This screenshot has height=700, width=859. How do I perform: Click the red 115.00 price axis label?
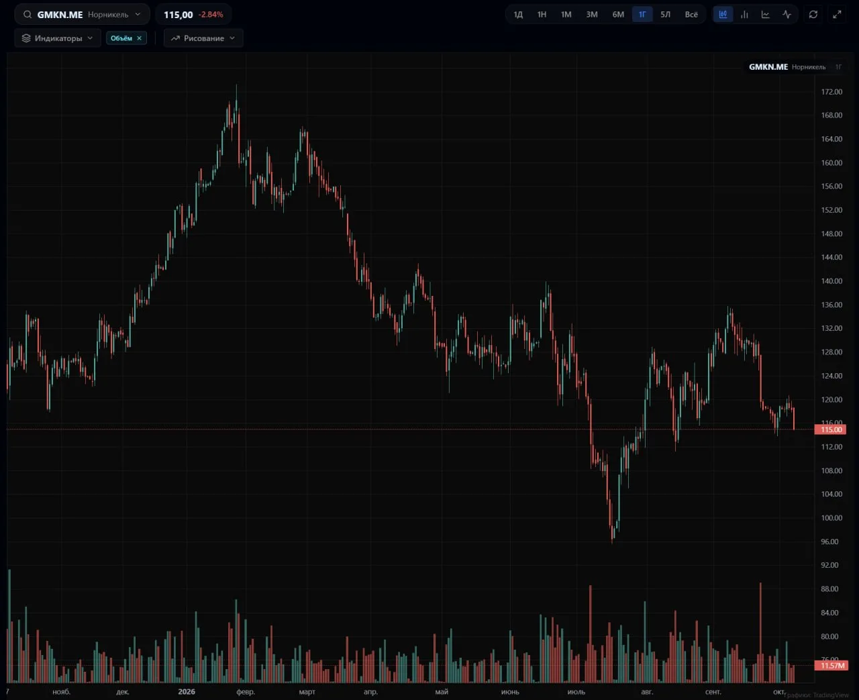[x=831, y=430]
